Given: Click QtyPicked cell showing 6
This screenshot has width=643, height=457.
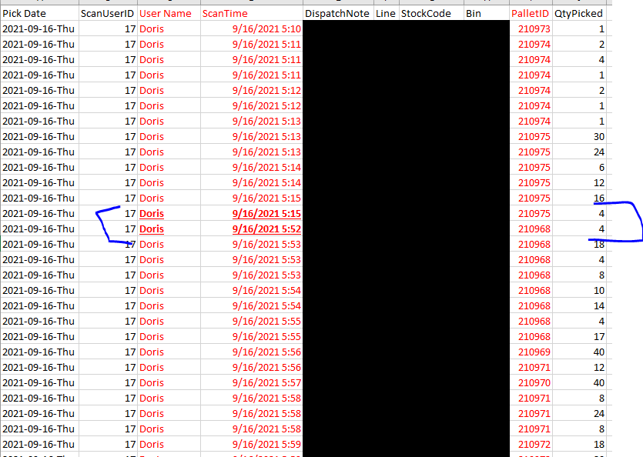Looking at the screenshot, I should (579, 167).
